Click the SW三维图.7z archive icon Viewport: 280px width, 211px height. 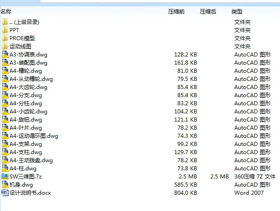coord(5,176)
